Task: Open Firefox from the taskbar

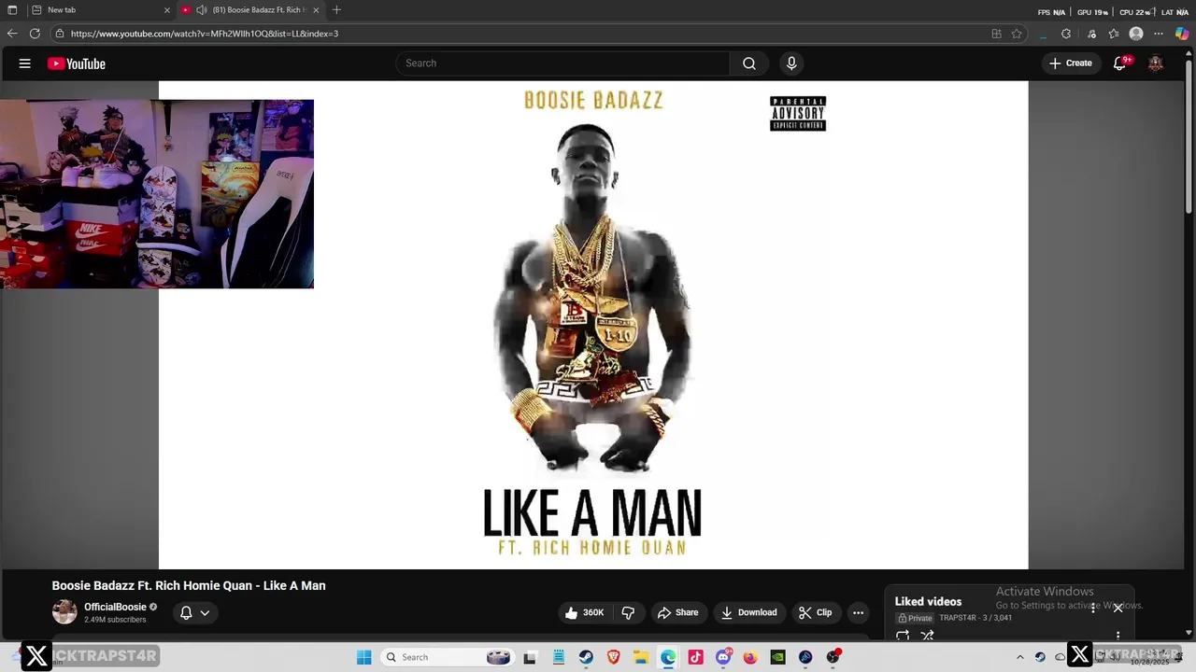Action: 750,657
